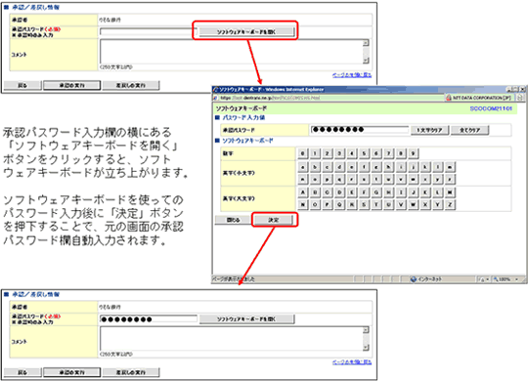Click the ページの先頭に戻る link under the empty password form
Screen dimensions: 528x381
tap(352, 75)
